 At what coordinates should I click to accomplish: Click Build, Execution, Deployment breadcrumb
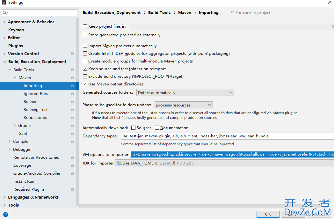(x=112, y=12)
